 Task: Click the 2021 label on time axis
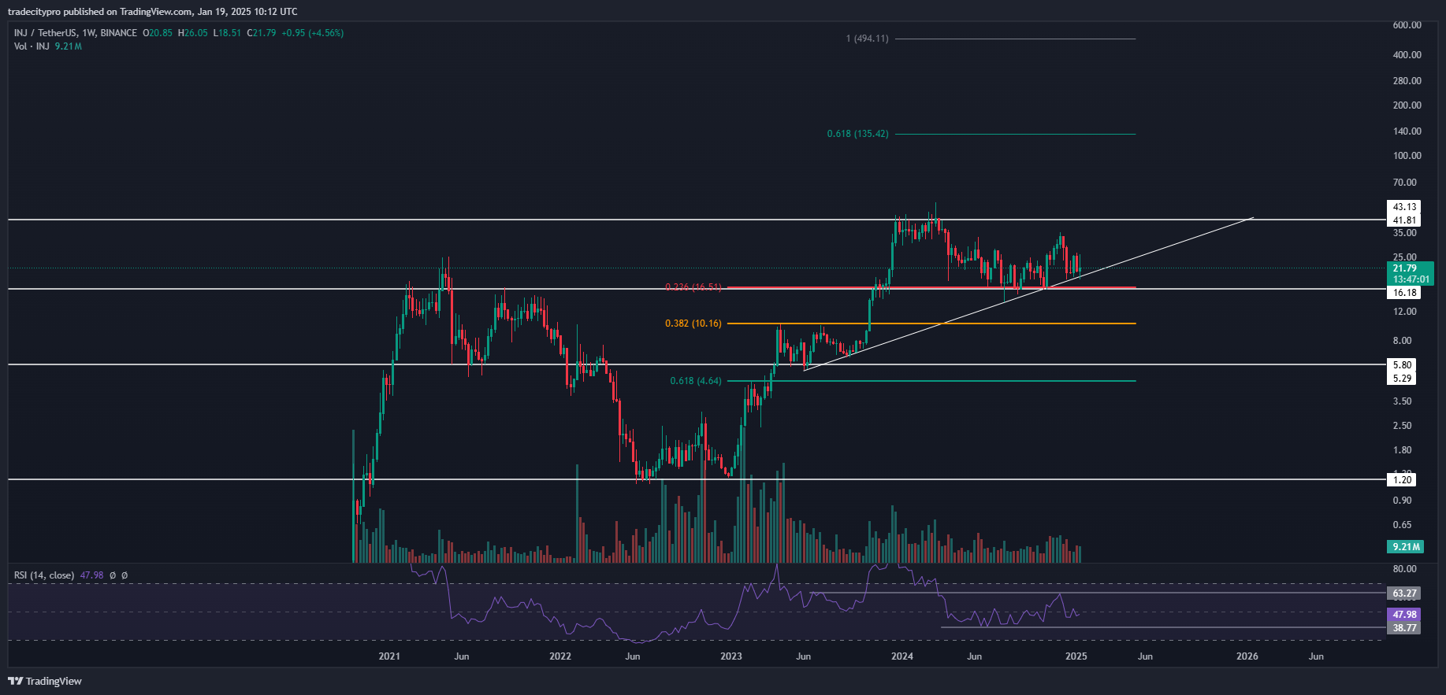pyautogui.click(x=389, y=656)
